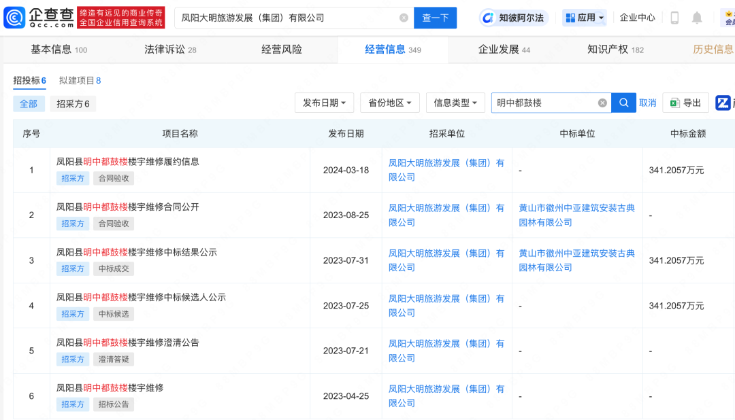Screen dimensions: 735x420
Task: Open 凤阳县明中都鼓楼楼宇维修履约信息 project
Action: tap(127, 162)
